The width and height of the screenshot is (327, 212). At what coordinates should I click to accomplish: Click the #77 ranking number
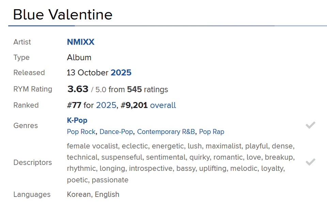point(74,105)
